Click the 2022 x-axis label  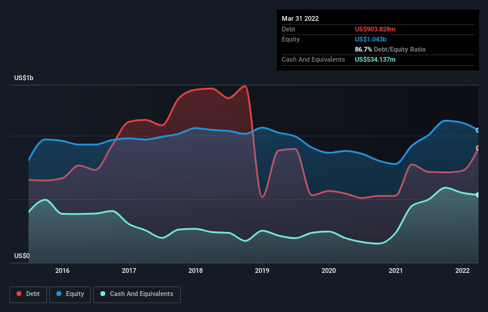click(462, 270)
